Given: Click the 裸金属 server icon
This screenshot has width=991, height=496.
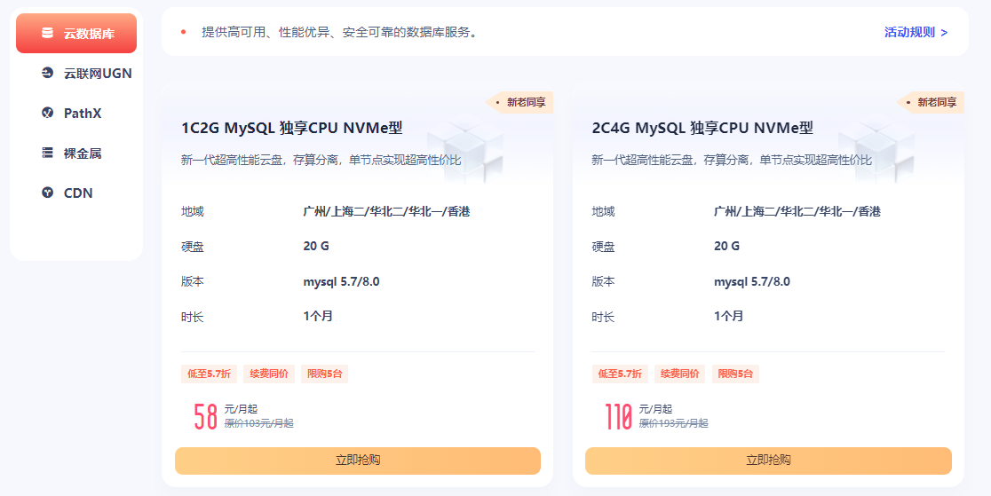Looking at the screenshot, I should (47, 154).
